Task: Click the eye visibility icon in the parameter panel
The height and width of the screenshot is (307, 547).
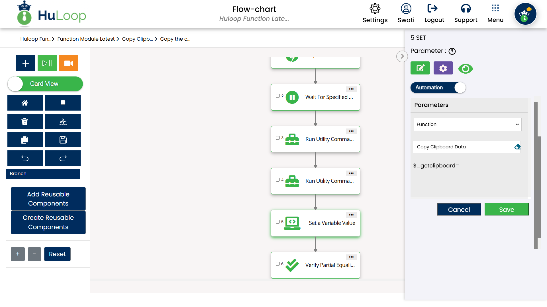Action: pos(466,69)
